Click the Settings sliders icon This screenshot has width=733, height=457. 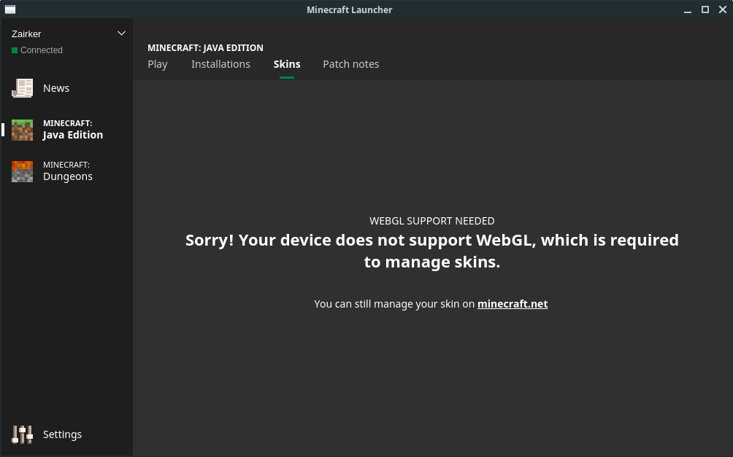coord(23,434)
